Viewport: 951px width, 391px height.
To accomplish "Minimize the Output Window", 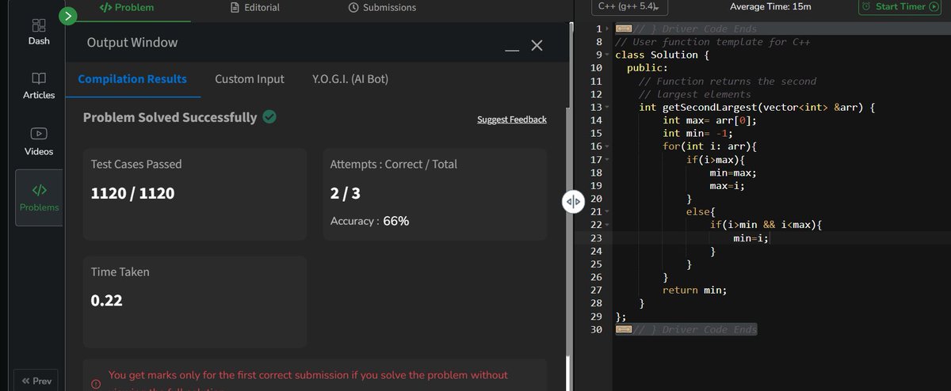I will (x=512, y=51).
